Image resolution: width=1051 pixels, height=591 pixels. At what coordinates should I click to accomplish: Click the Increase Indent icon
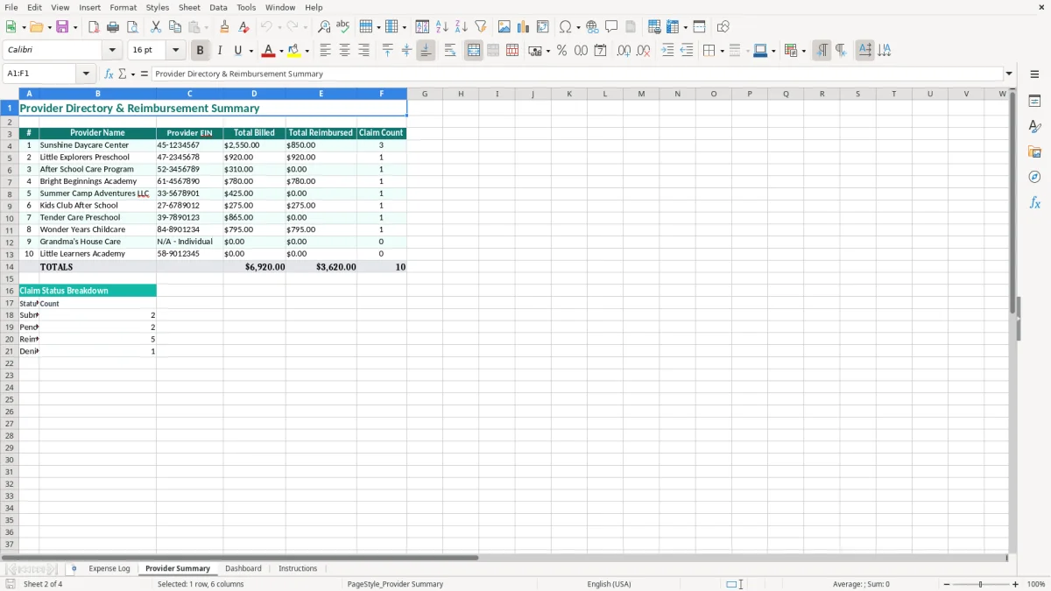667,51
